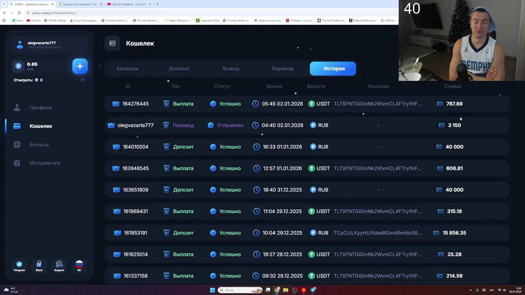Switch to Перевод tab
The image size is (525, 295).
[x=283, y=68]
